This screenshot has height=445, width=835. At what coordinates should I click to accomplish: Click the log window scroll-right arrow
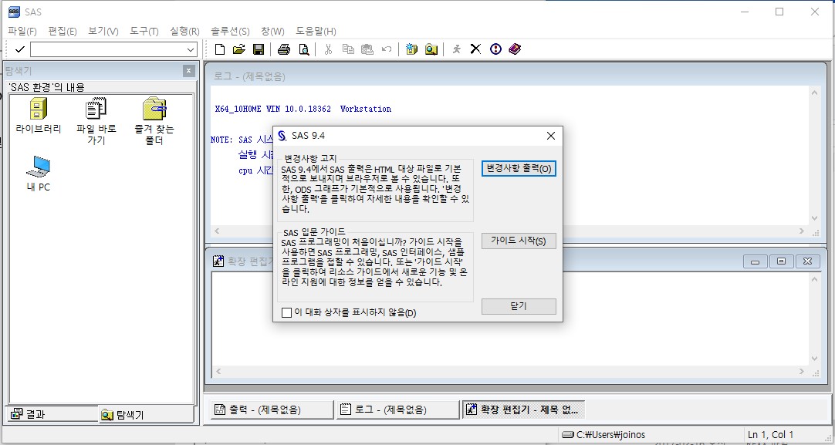802,231
